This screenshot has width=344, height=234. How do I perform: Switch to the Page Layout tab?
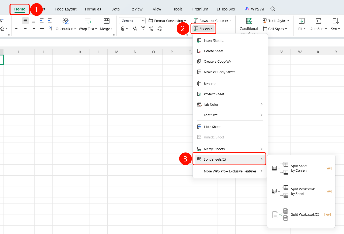click(x=66, y=9)
